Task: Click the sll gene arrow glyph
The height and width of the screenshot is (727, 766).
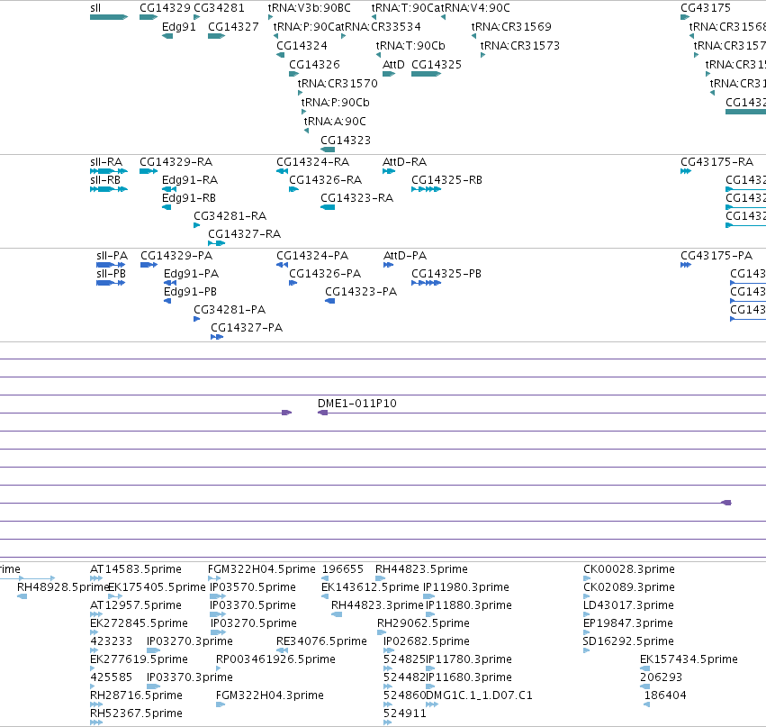Action: pos(108,17)
